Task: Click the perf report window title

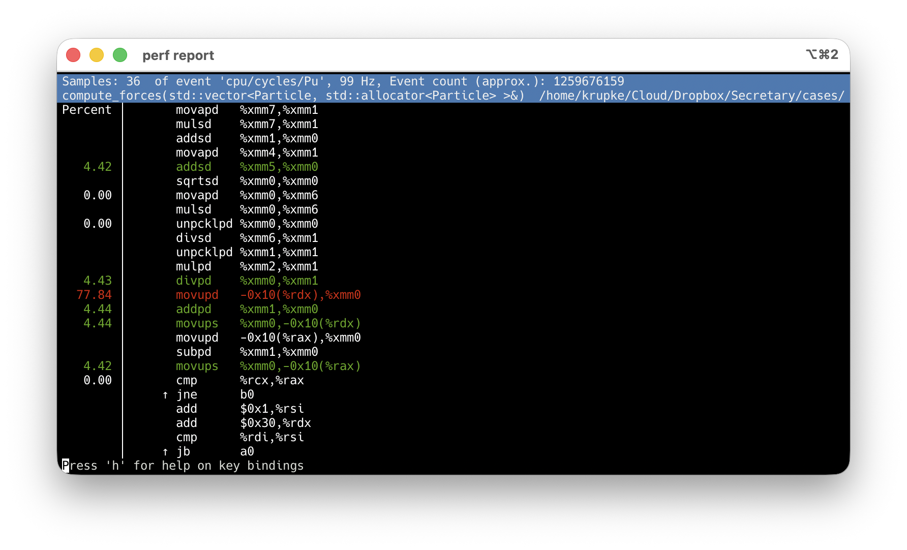Action: click(178, 55)
